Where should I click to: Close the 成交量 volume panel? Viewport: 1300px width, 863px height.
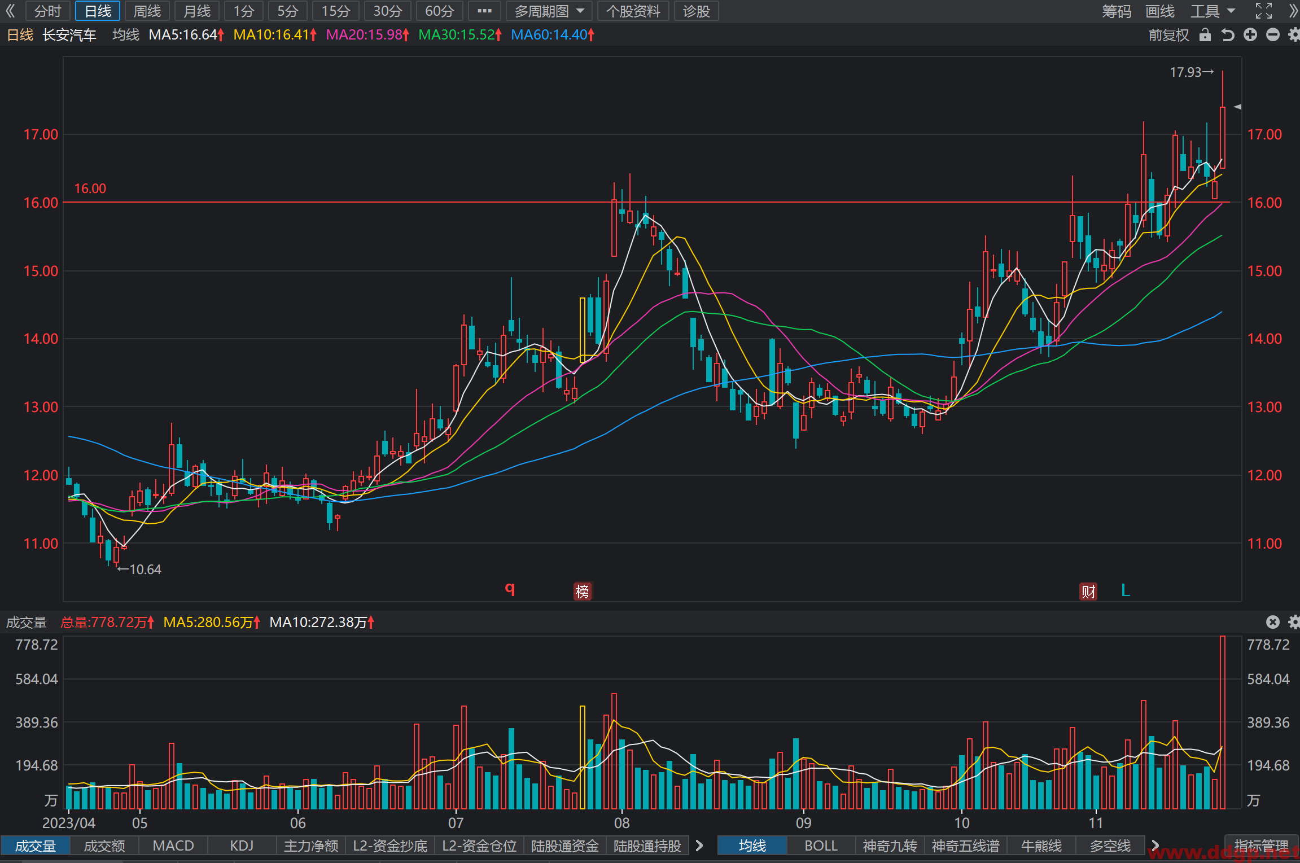coord(1273,622)
